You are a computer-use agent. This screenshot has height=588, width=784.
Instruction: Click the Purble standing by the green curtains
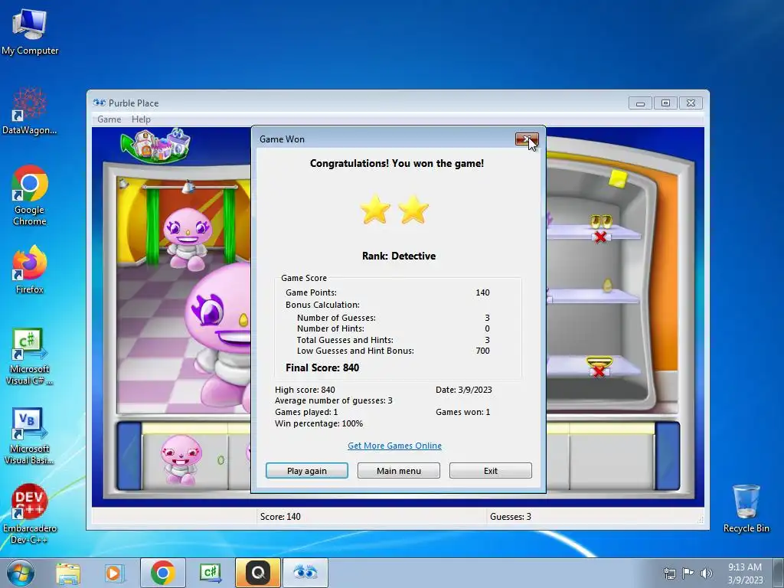click(188, 240)
